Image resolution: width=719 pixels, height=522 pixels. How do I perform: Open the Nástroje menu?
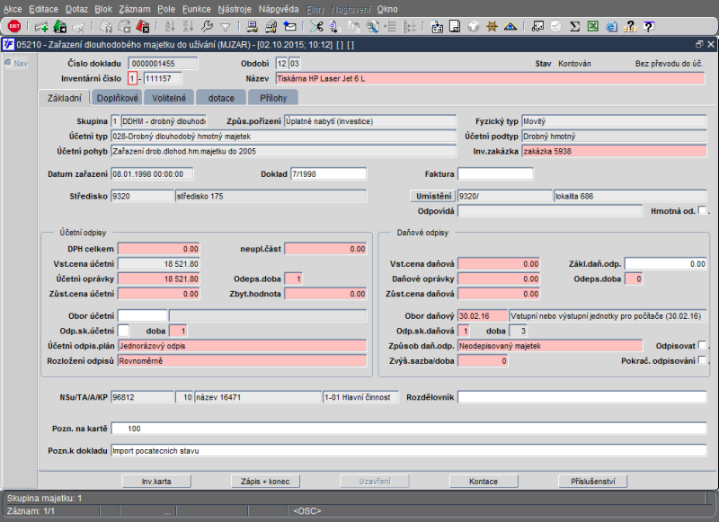[236, 8]
